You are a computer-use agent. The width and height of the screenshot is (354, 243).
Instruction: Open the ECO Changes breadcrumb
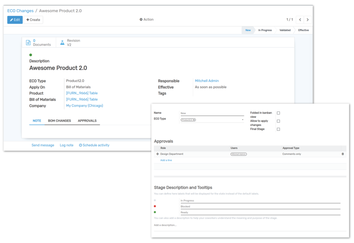point(20,11)
